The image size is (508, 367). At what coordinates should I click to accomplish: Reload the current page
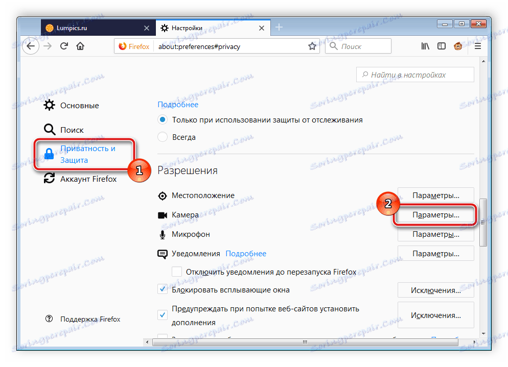pos(63,46)
